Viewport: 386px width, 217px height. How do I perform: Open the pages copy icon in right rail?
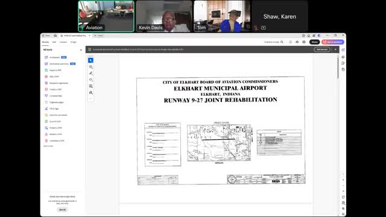pyautogui.click(x=343, y=70)
